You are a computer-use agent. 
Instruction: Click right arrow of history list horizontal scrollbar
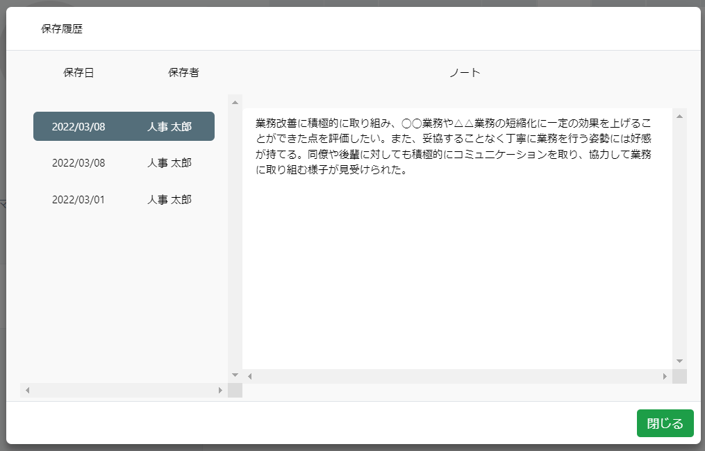[x=220, y=390]
